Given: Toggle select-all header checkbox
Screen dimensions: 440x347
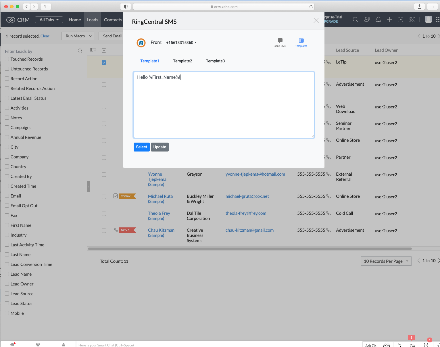Looking at the screenshot, I should click(x=104, y=50).
